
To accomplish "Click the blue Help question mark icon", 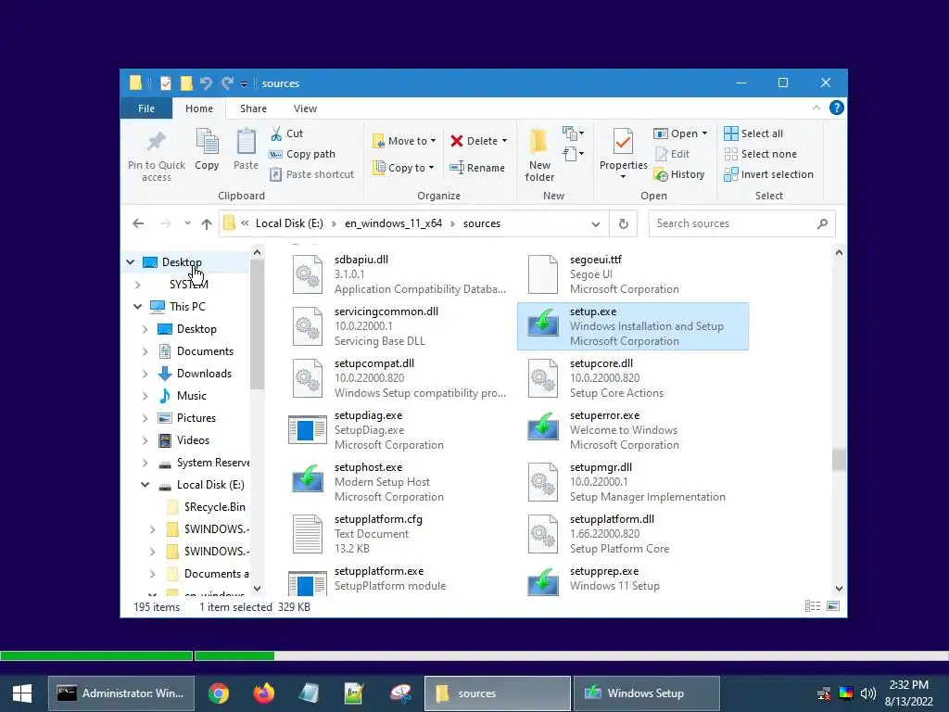I will click(x=837, y=108).
